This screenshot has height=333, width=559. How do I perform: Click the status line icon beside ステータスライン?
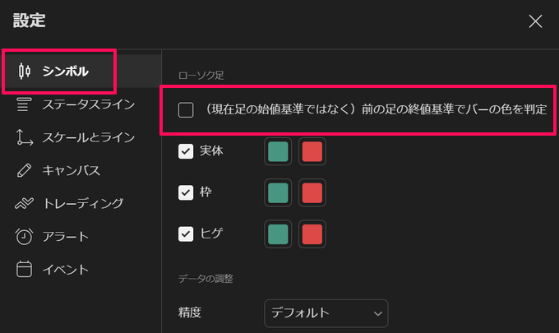(x=24, y=104)
